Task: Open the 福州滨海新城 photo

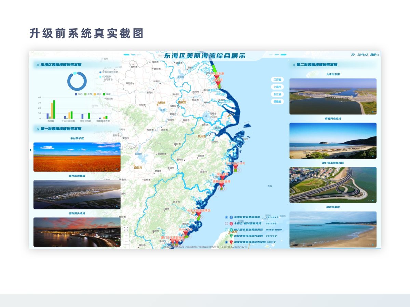Action: tap(77, 194)
